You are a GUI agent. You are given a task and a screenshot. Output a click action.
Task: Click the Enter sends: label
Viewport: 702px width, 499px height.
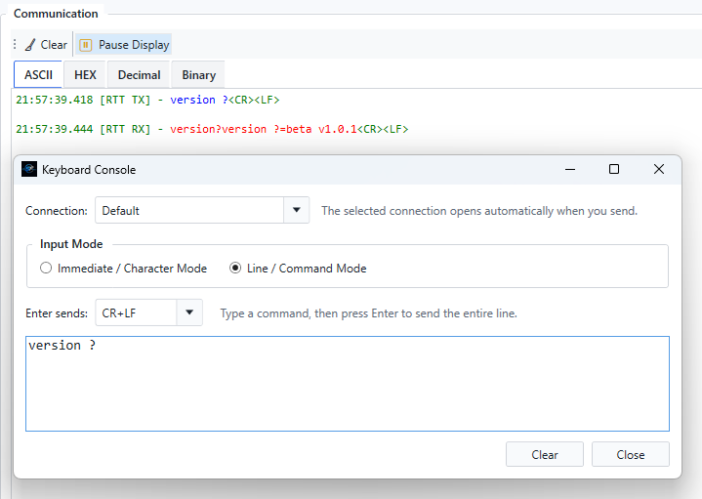pyautogui.click(x=57, y=313)
